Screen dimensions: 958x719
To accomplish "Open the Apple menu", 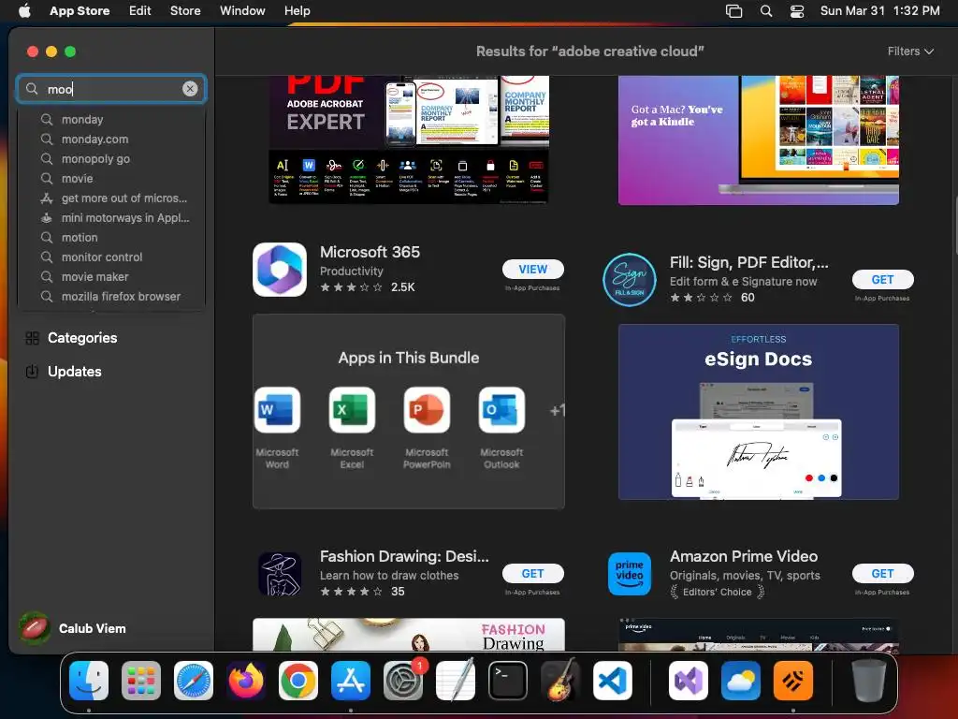I will pyautogui.click(x=24, y=10).
